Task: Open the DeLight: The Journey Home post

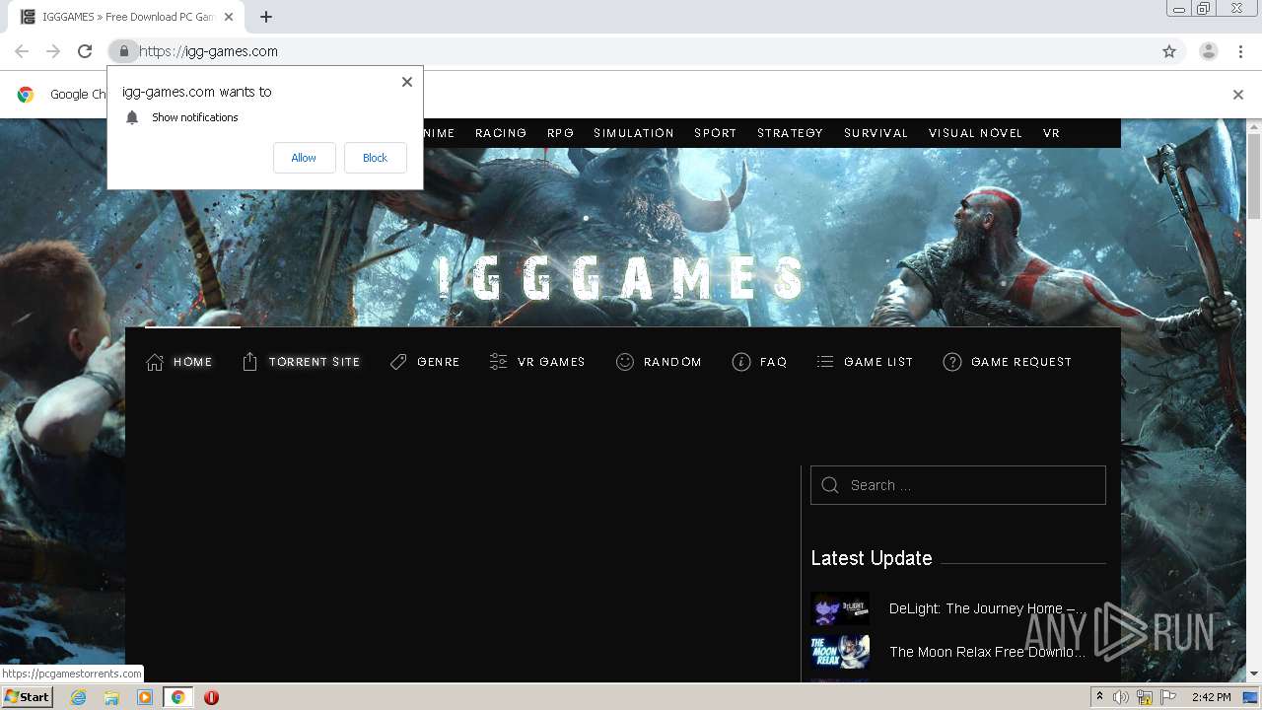Action: coord(987,608)
